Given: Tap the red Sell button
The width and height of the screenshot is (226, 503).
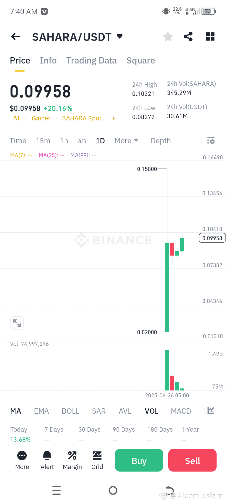Looking at the screenshot, I should tap(192, 460).
